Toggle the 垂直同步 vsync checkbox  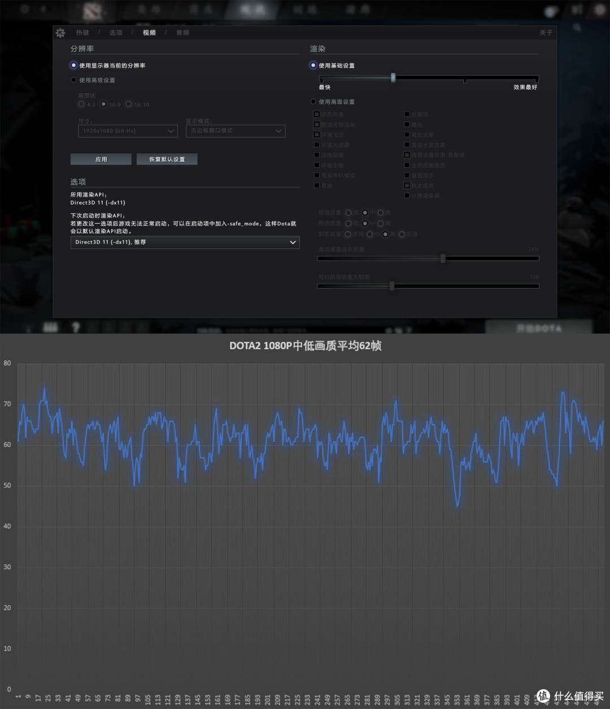pos(407,175)
